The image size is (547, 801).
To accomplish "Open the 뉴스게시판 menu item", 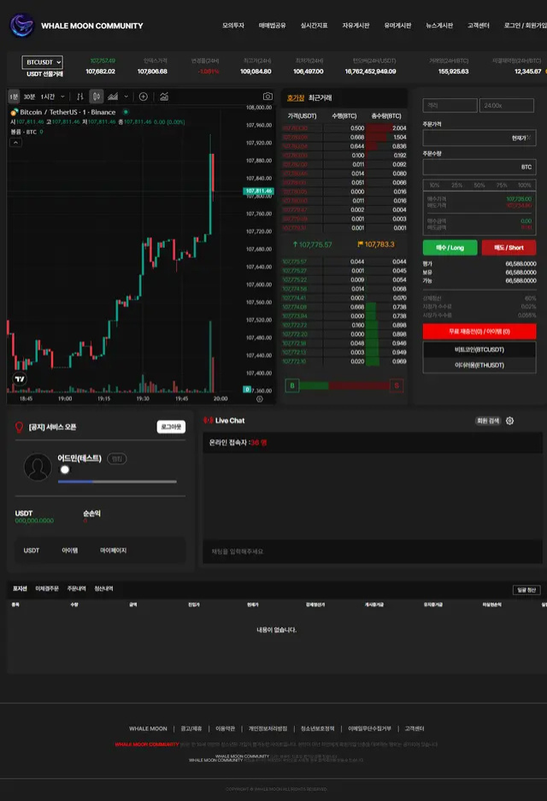I will (x=440, y=25).
